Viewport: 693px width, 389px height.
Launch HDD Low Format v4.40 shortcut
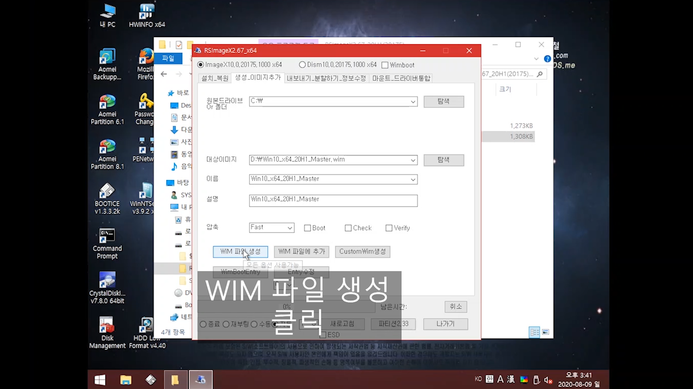(147, 333)
